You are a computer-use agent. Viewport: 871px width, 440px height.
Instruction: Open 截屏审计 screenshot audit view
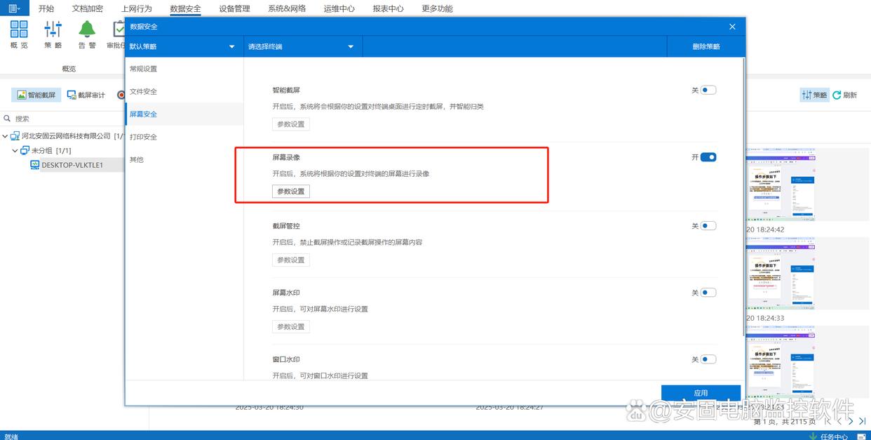click(86, 95)
